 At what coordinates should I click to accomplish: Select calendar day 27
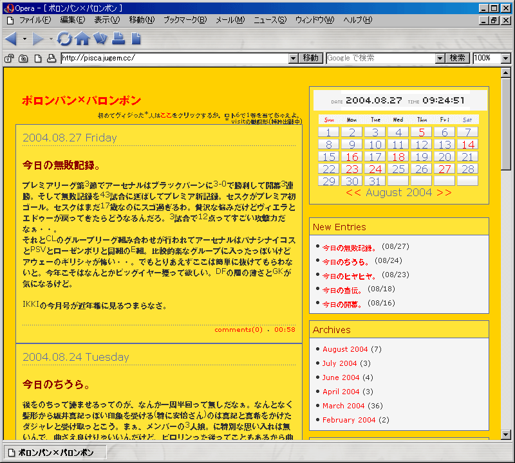tap(444, 168)
